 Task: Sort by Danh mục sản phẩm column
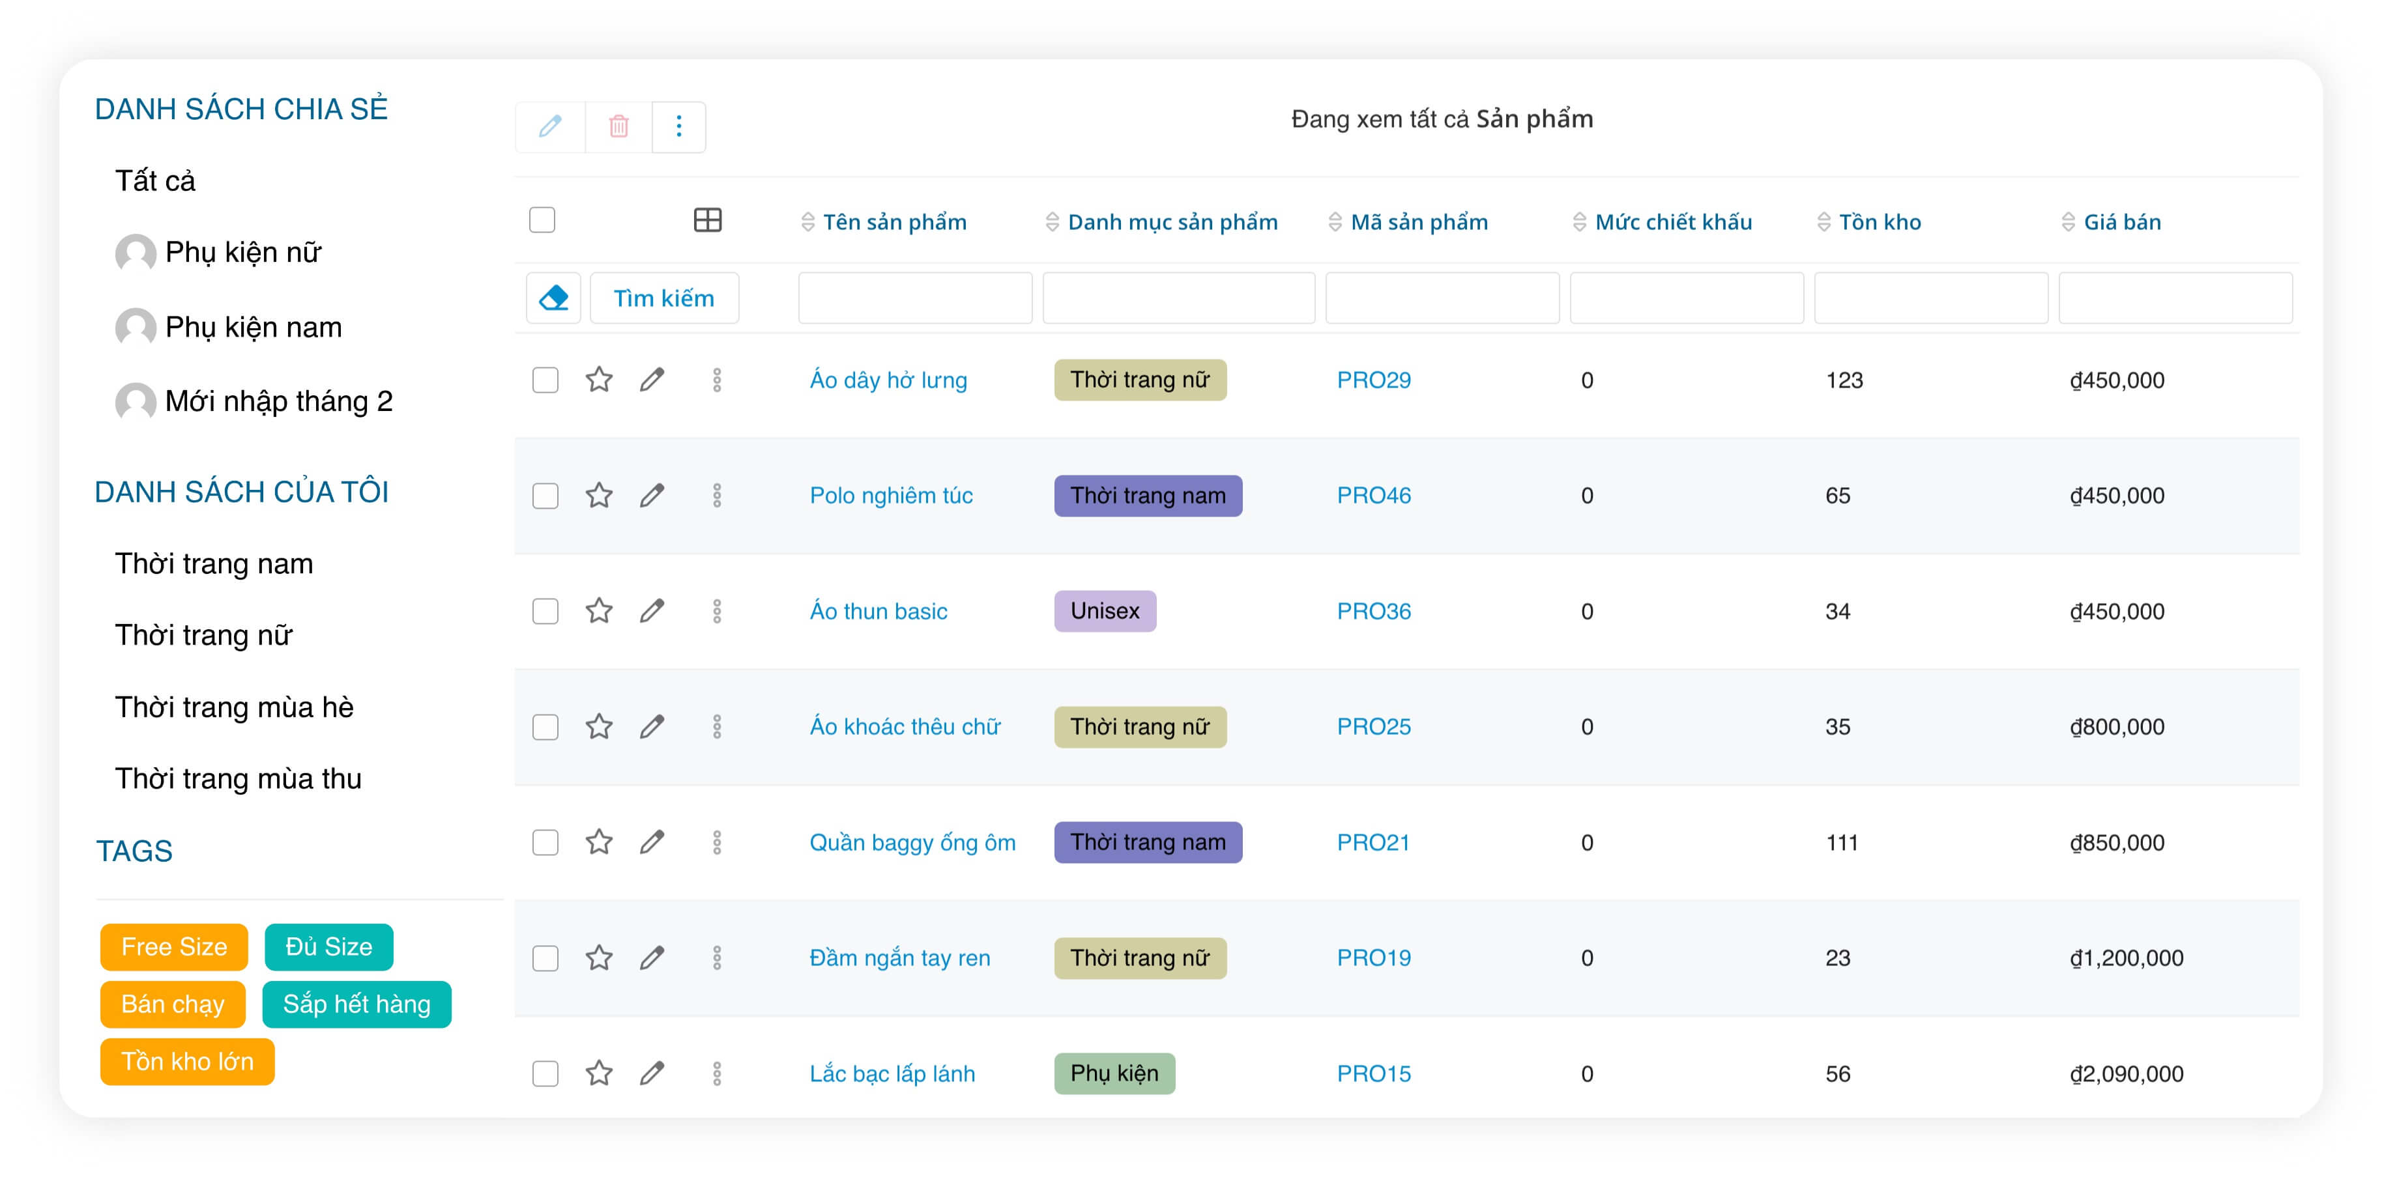[x=1161, y=221]
